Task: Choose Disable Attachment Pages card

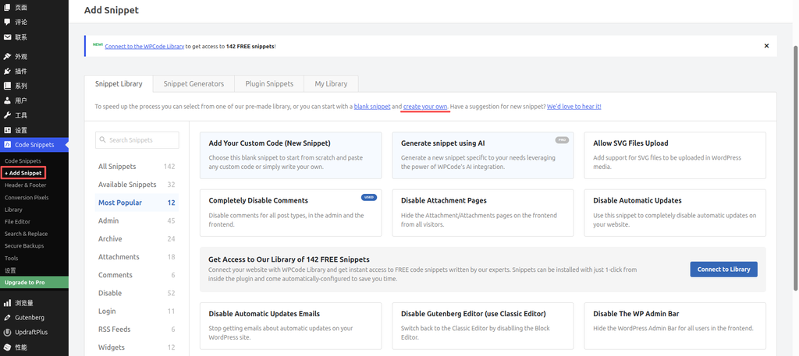Action: (x=482, y=213)
